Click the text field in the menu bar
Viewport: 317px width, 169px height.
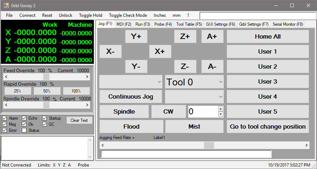tap(258, 16)
